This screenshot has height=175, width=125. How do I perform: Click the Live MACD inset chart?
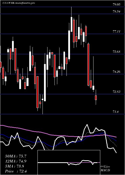coord(69,162)
